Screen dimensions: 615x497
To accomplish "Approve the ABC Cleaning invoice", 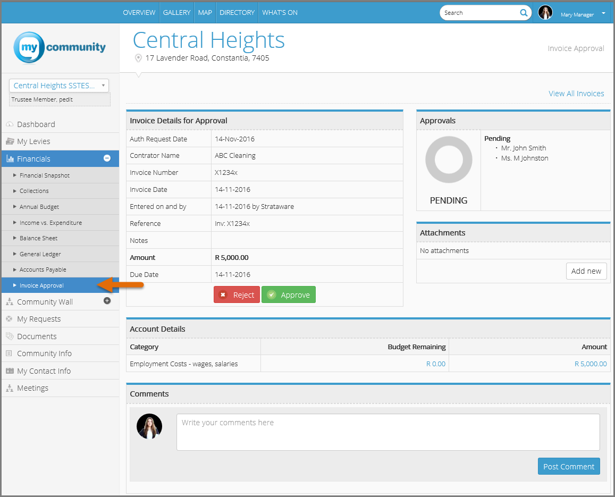I will point(289,295).
